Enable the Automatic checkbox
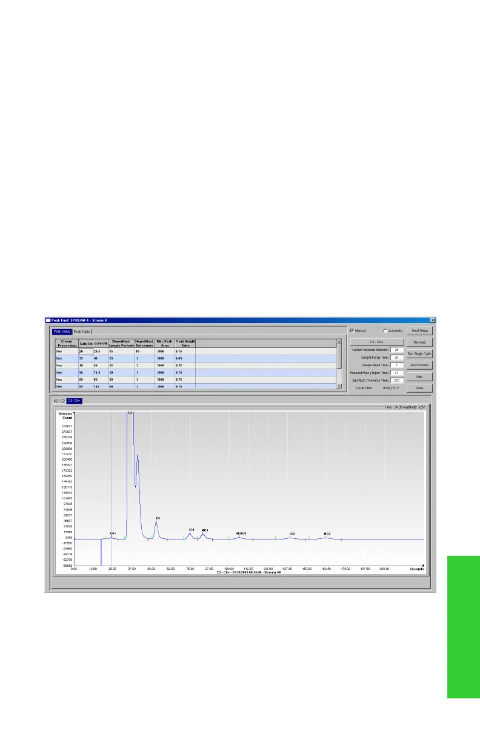480x742 pixels. (x=385, y=330)
